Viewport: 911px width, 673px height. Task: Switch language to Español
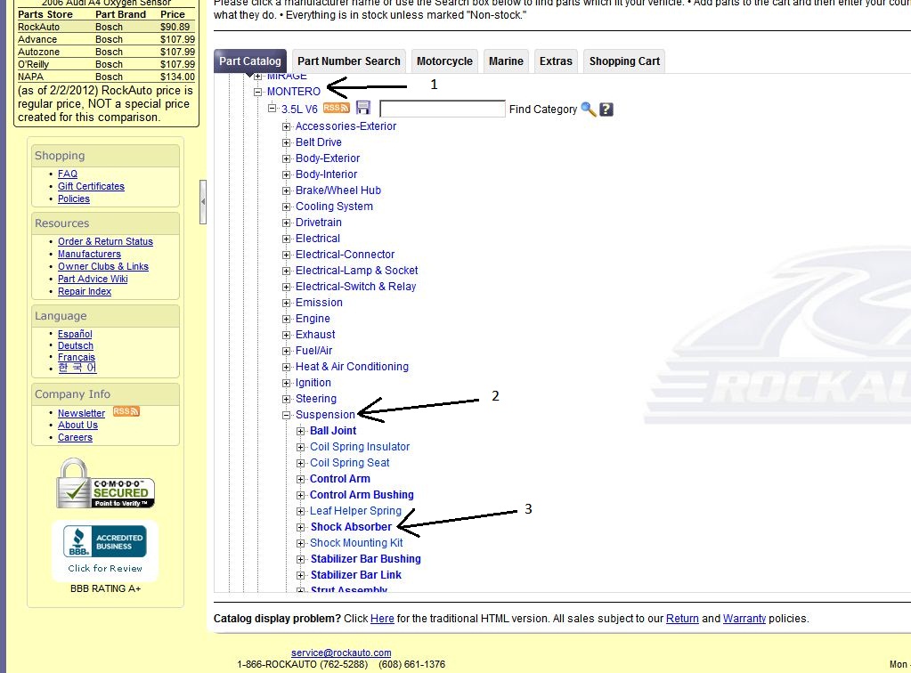[75, 334]
